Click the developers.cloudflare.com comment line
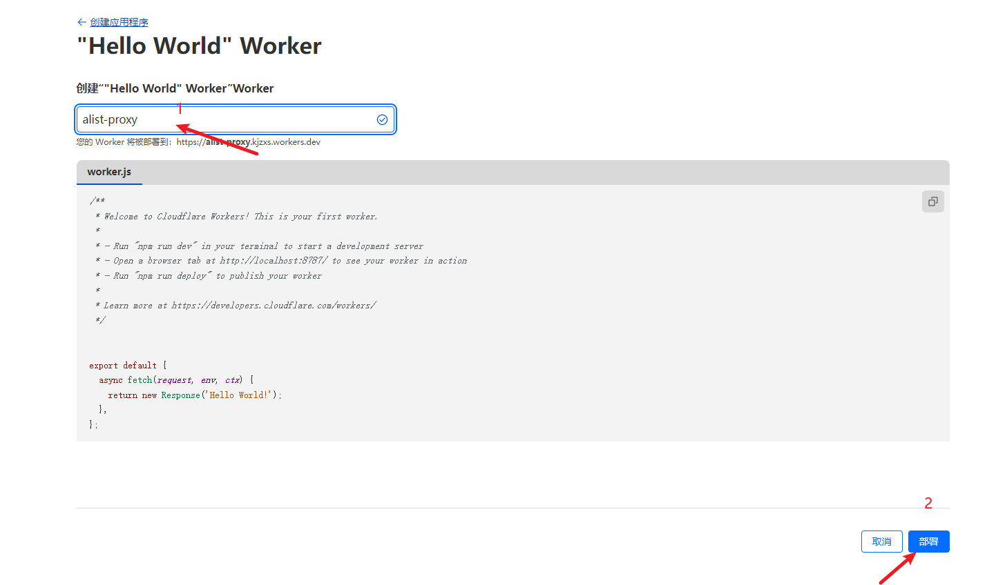Image resolution: width=996 pixels, height=585 pixels. (x=235, y=305)
